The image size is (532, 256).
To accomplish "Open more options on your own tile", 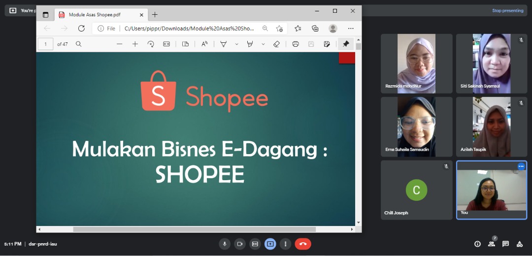I will (521, 166).
